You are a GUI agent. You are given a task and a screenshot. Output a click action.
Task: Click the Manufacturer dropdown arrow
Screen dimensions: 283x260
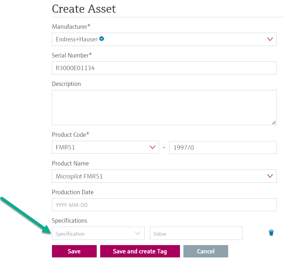coord(270,39)
